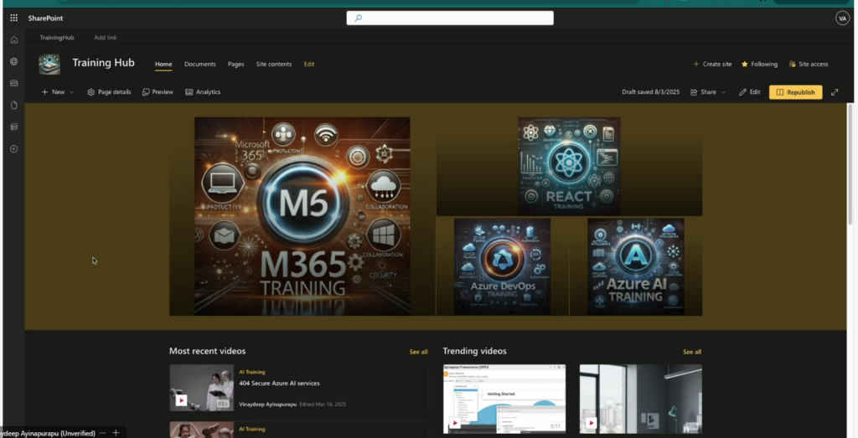Click the minus icon in bottom meeting bar
This screenshot has width=858, height=438.
102,432
